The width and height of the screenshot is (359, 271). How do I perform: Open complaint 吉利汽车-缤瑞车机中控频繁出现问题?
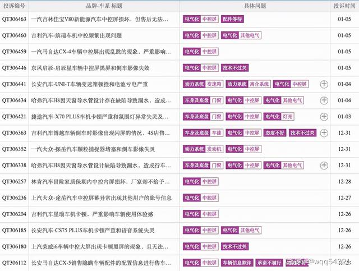76,35
